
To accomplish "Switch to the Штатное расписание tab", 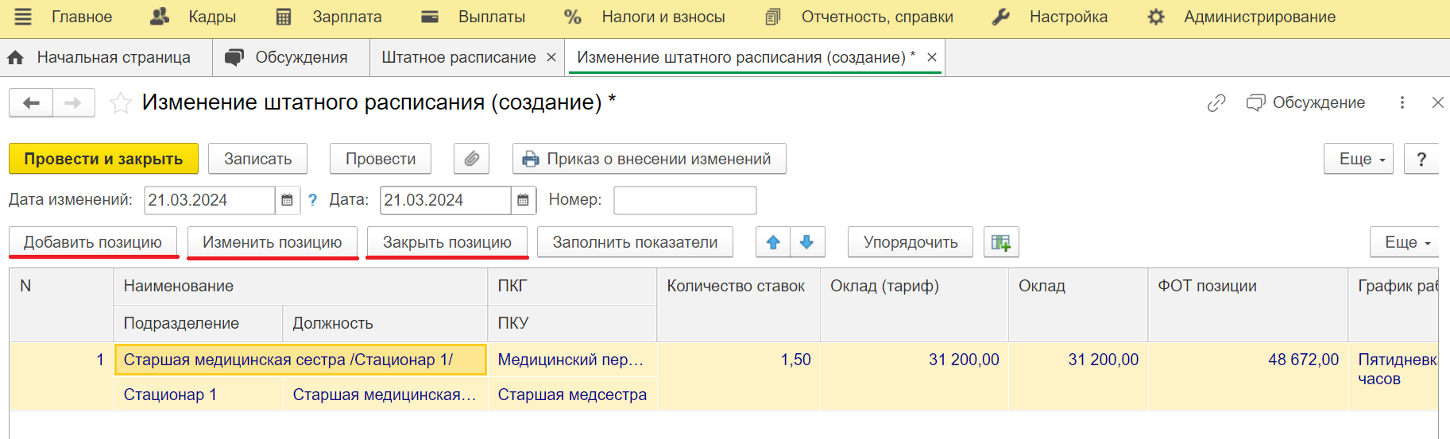I will [458, 57].
